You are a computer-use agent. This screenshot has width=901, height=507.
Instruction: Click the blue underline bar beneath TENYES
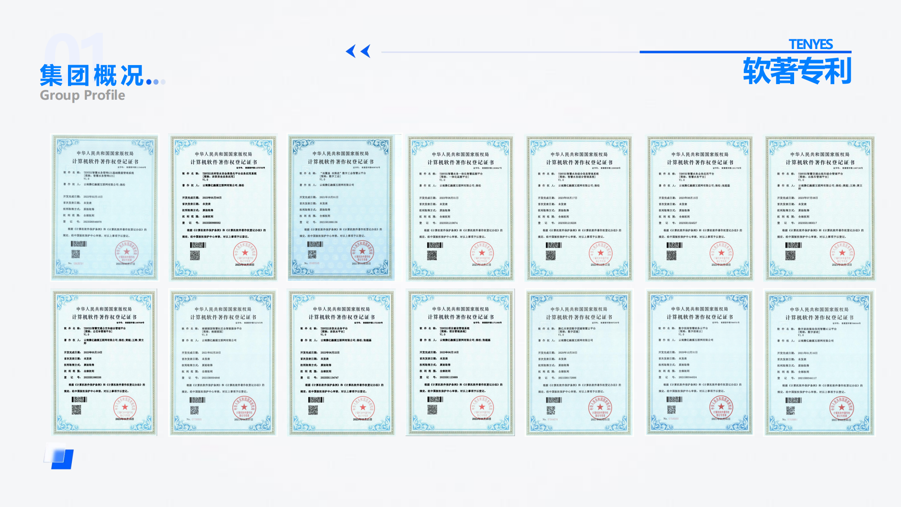745,52
